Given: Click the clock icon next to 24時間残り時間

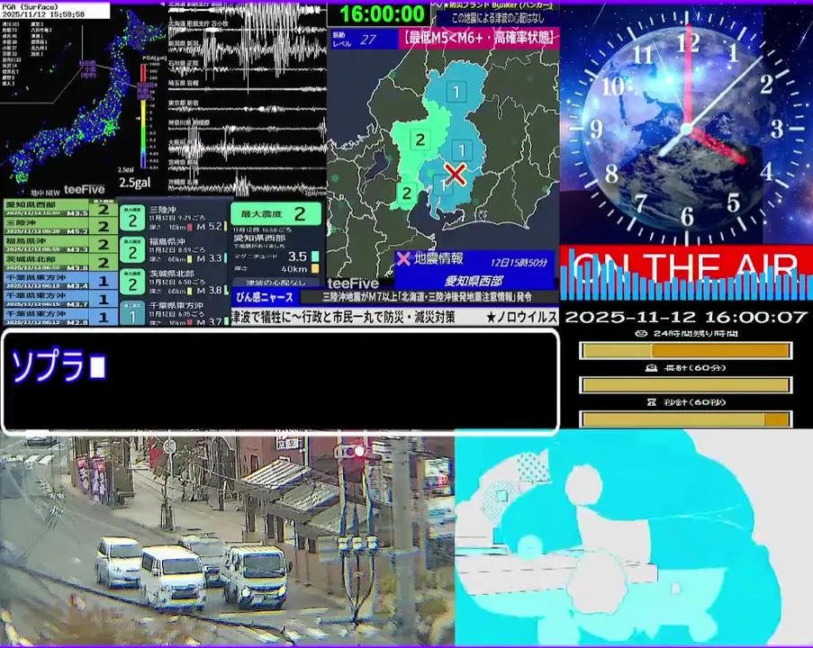Looking at the screenshot, I should pyautogui.click(x=639, y=333).
